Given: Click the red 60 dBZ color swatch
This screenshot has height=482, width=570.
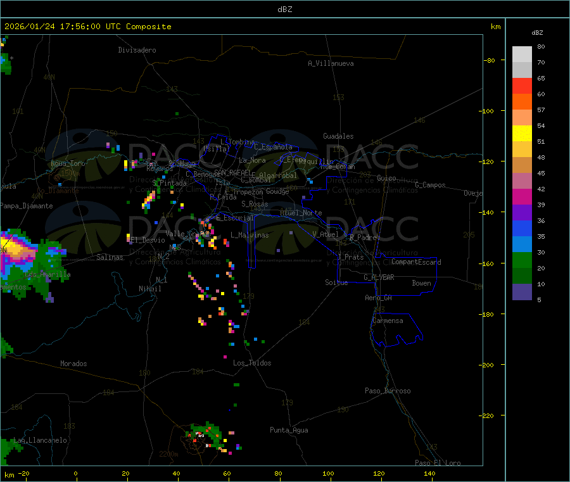Looking at the screenshot, I should (x=522, y=86).
